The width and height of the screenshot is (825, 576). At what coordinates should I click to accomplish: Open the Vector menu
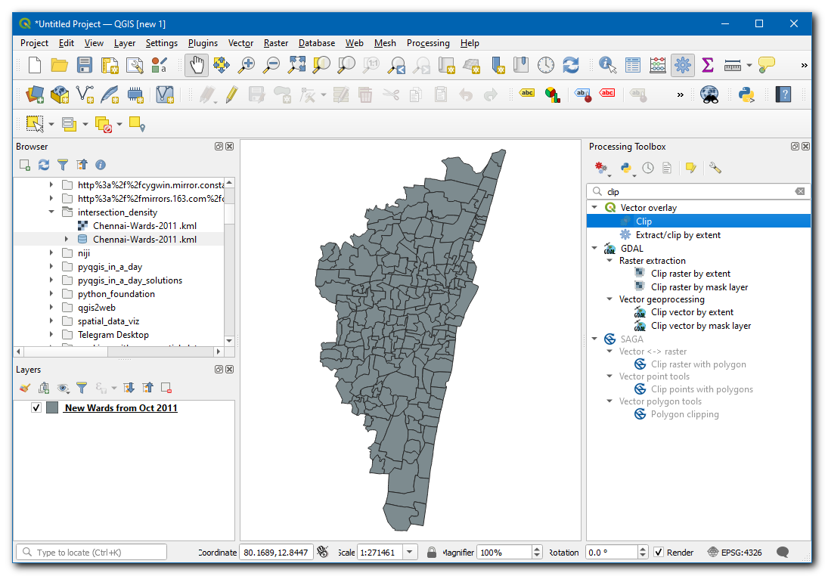(x=240, y=43)
